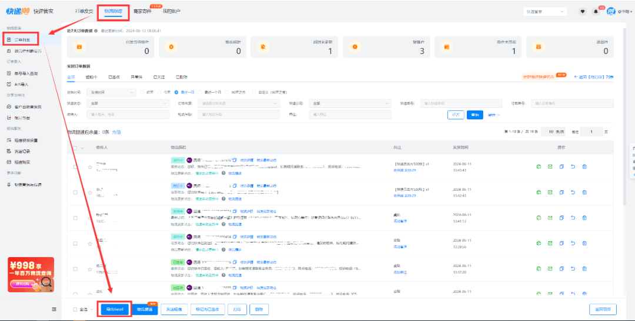Click the copy icon in the 13:43:43 row
This screenshot has width=635, height=321.
tap(562, 167)
